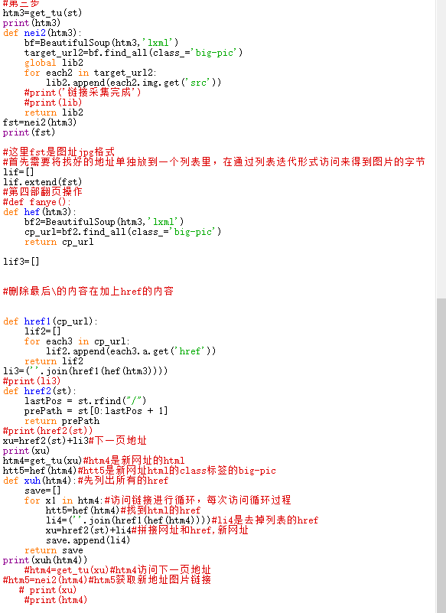Click the 'return cp_url' line
This screenshot has height=613, width=446.
click(x=59, y=242)
